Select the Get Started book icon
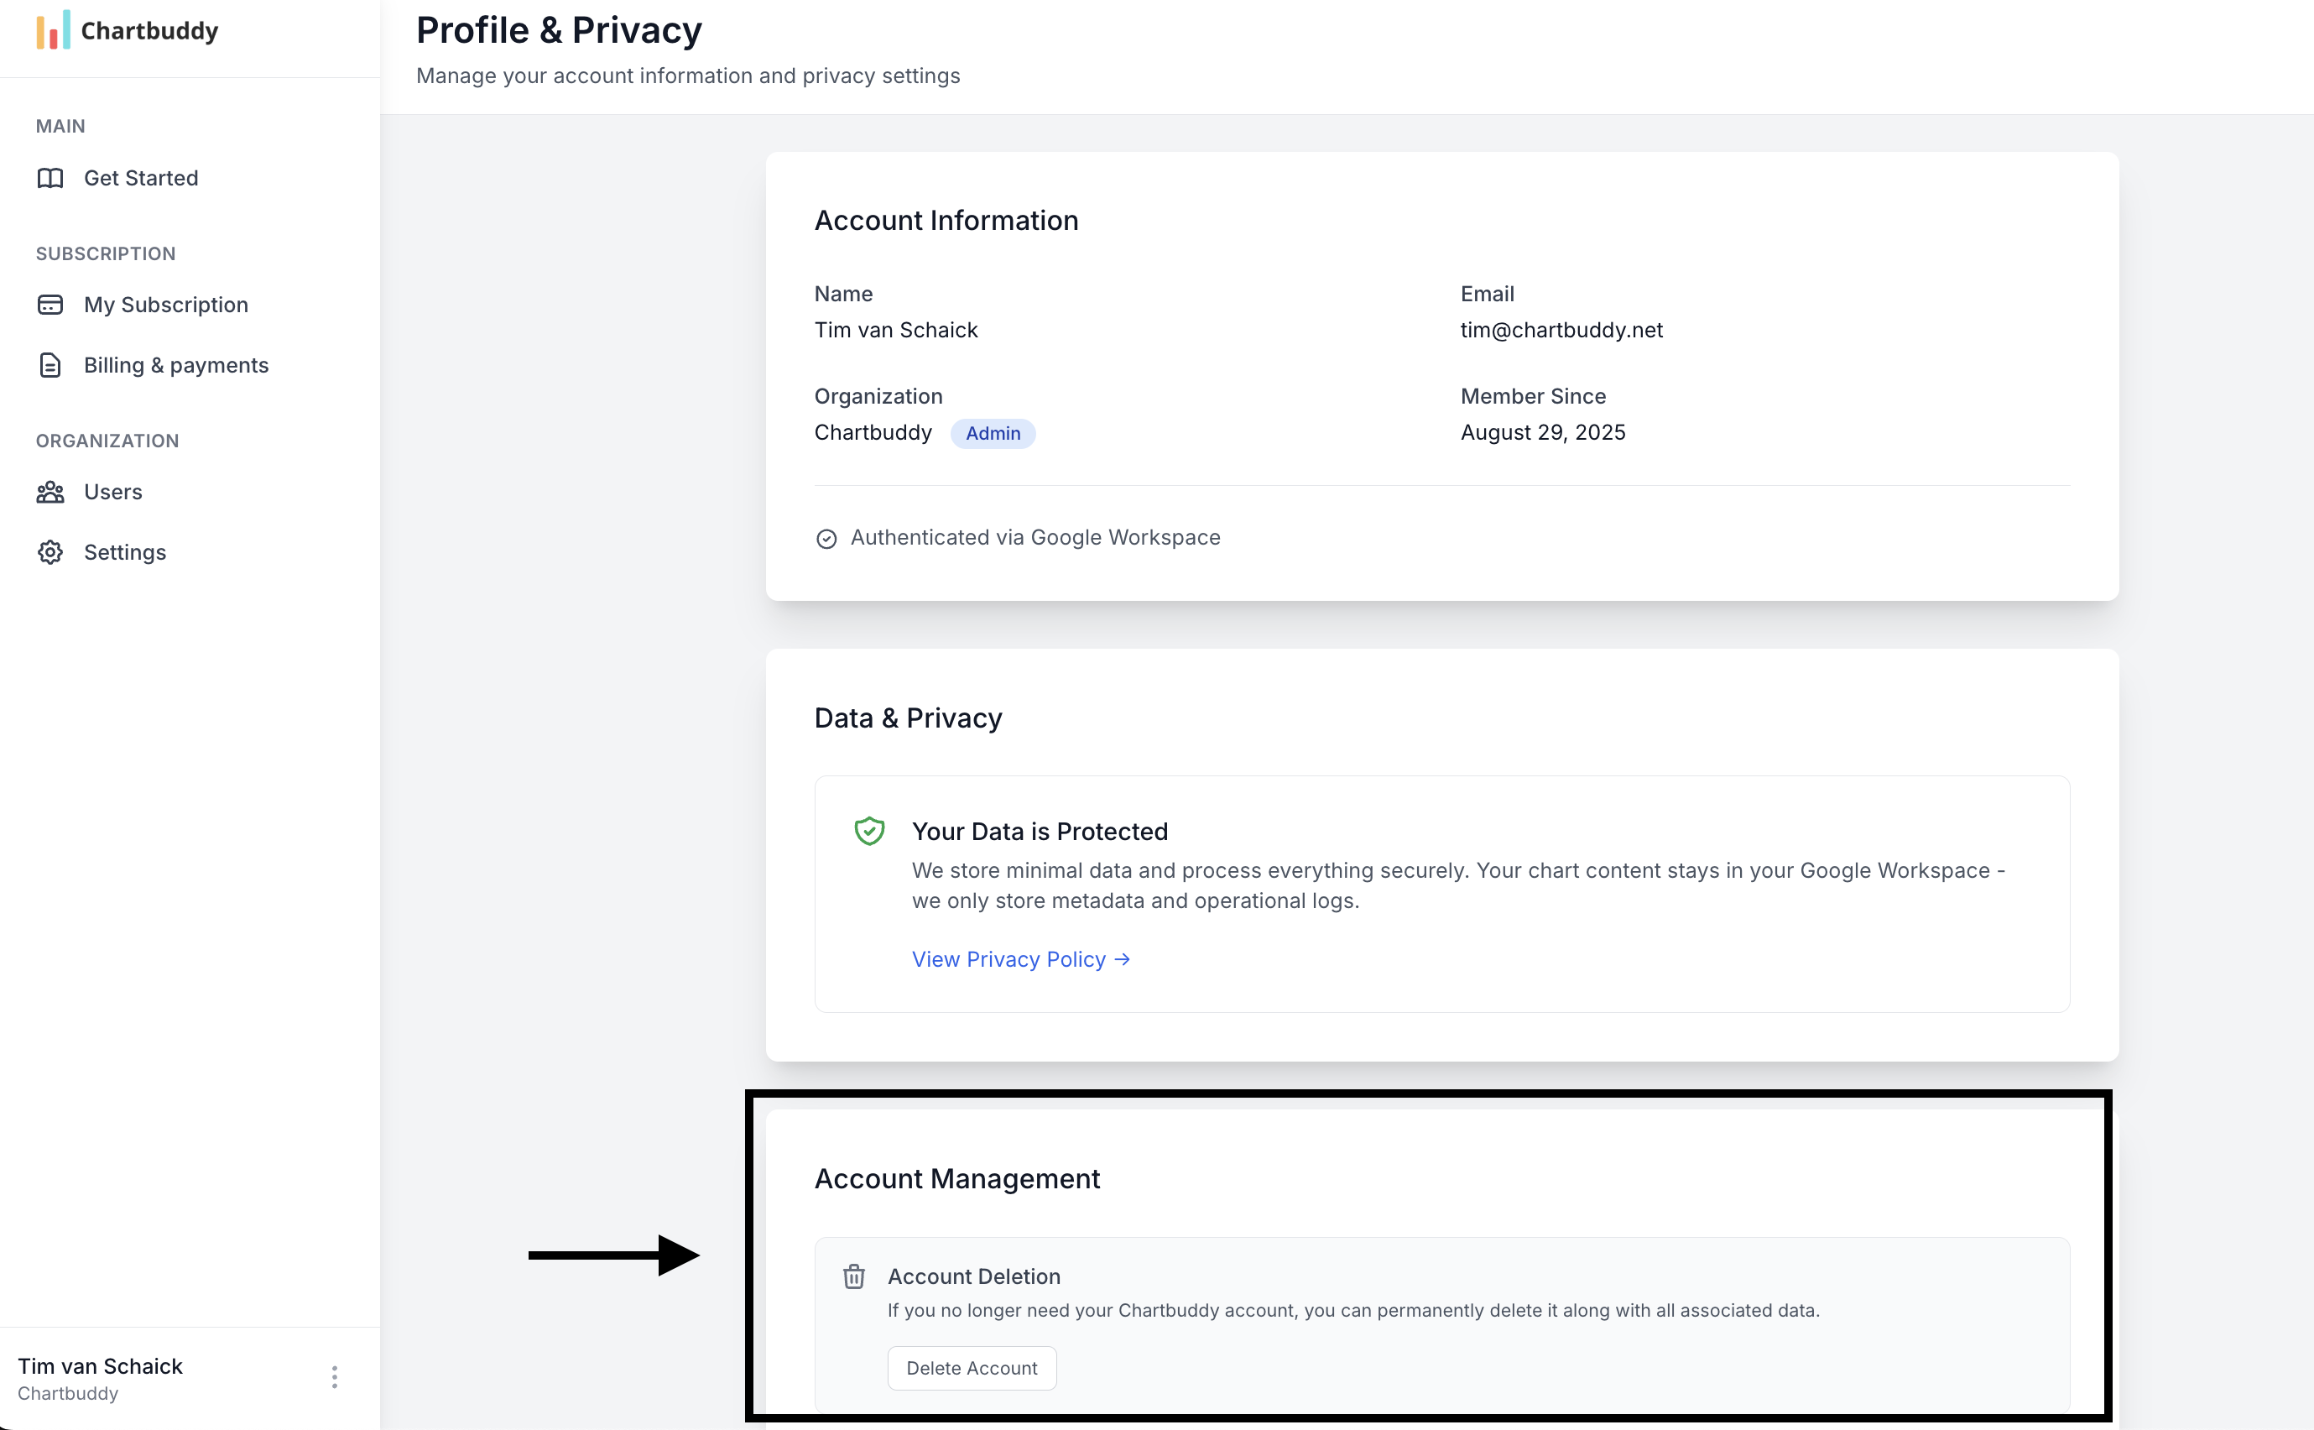The width and height of the screenshot is (2314, 1430). click(x=50, y=178)
